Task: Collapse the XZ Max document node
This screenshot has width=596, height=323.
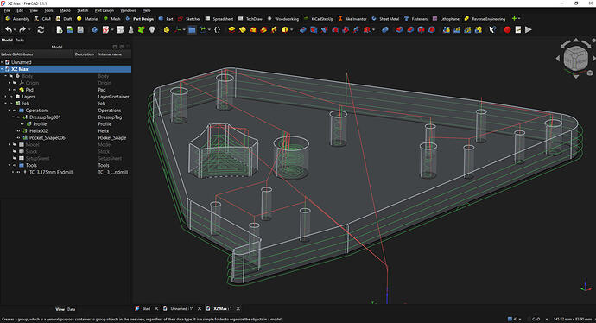Action: [x=3, y=69]
